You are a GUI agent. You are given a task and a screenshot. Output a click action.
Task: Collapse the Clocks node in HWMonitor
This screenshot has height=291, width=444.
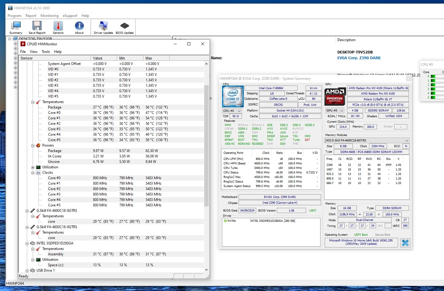(33, 173)
